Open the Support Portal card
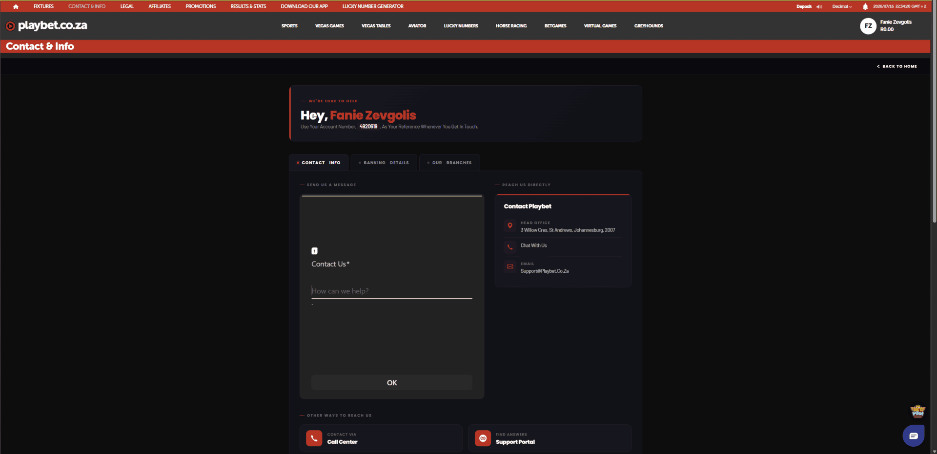This screenshot has width=937, height=454. click(x=550, y=438)
